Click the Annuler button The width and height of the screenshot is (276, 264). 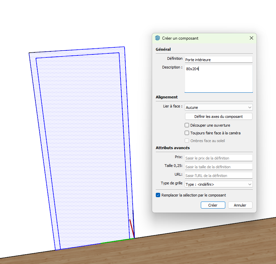pyautogui.click(x=240, y=205)
